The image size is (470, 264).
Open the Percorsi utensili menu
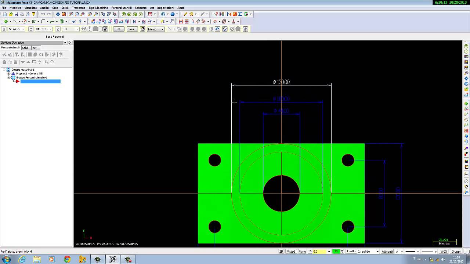122,8
